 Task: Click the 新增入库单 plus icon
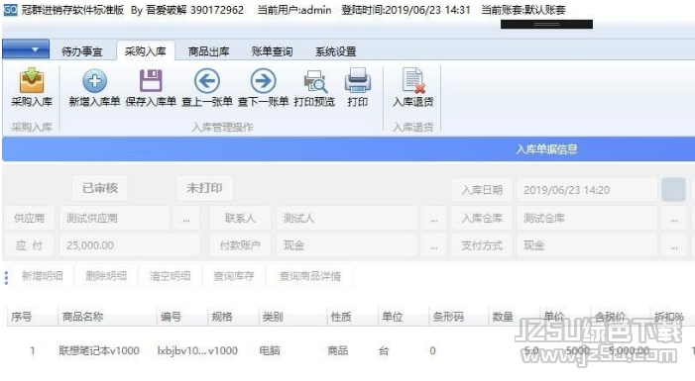tap(94, 87)
